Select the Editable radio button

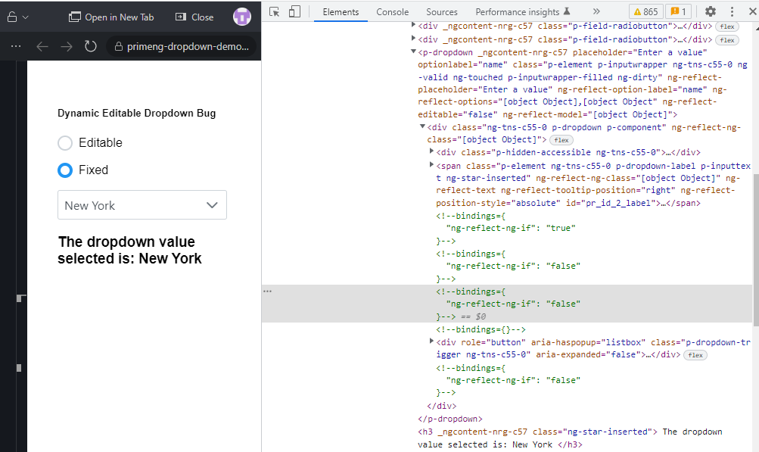65,142
